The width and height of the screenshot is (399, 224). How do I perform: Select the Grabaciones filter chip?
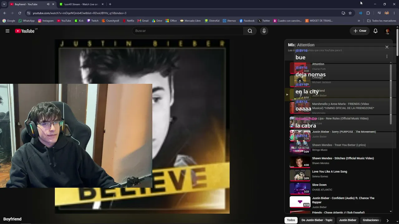[x=371, y=220]
